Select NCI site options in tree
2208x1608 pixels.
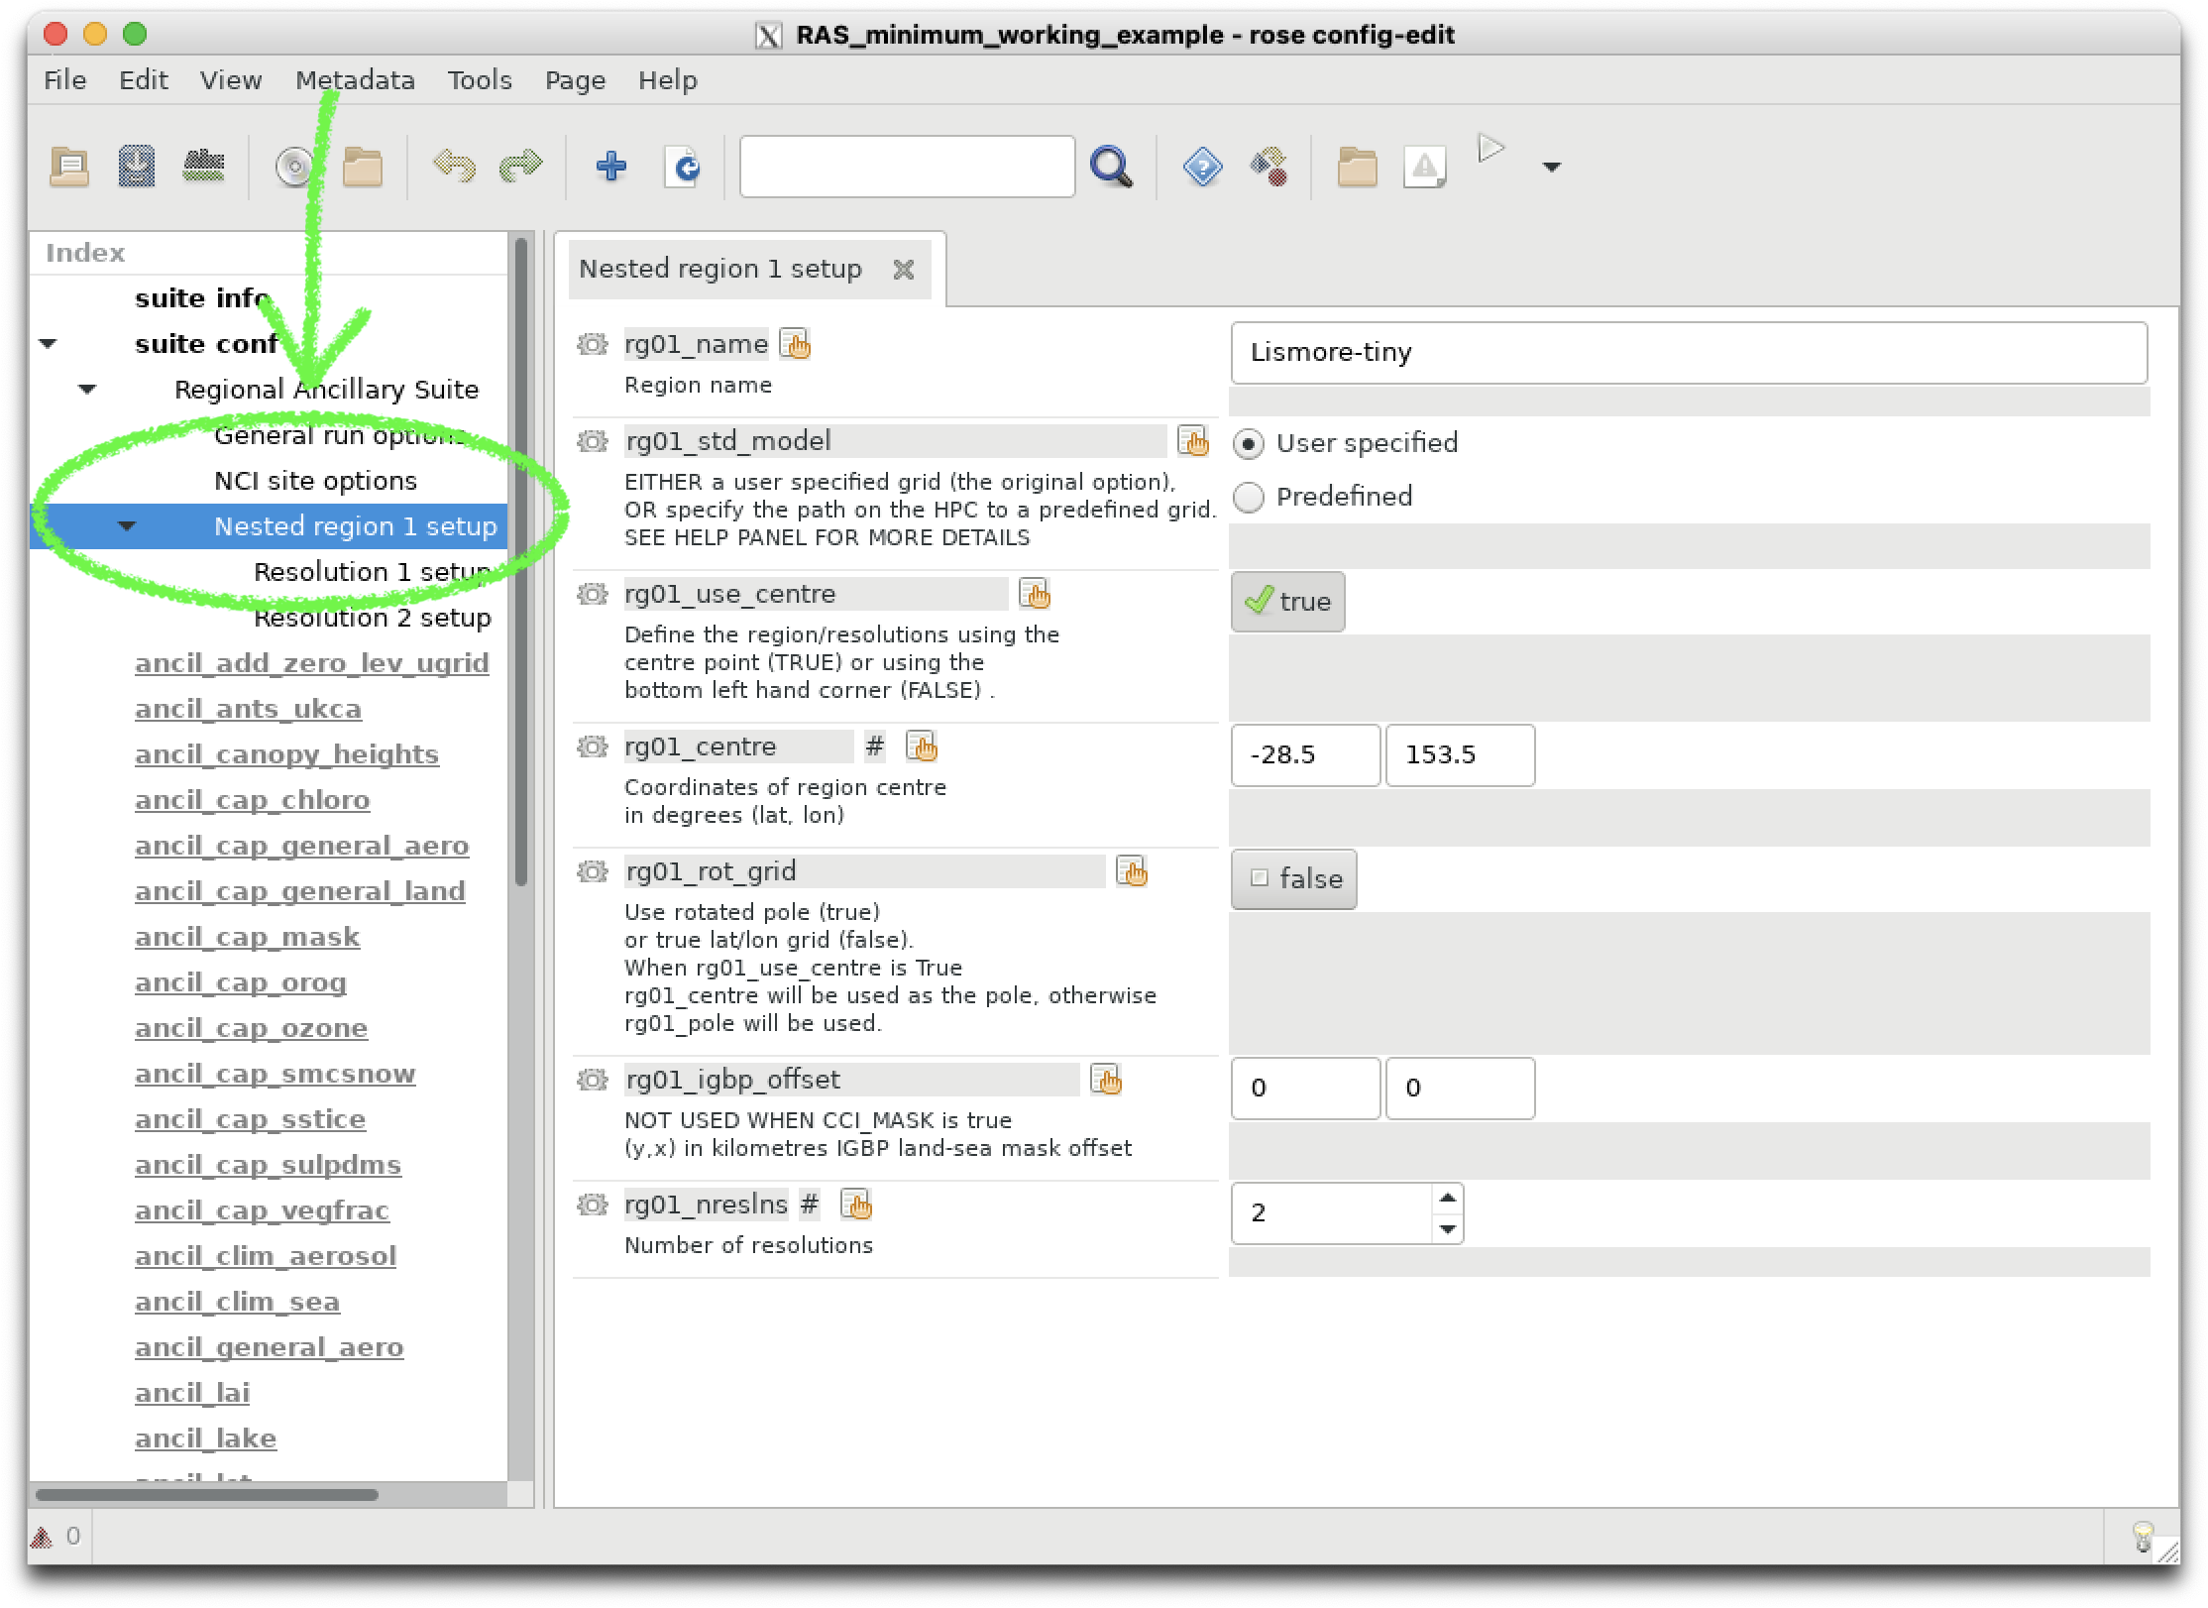tap(316, 481)
